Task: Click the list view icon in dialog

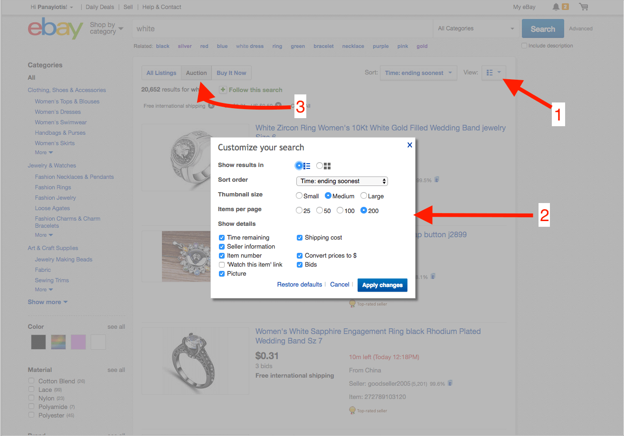Action: coord(307,166)
